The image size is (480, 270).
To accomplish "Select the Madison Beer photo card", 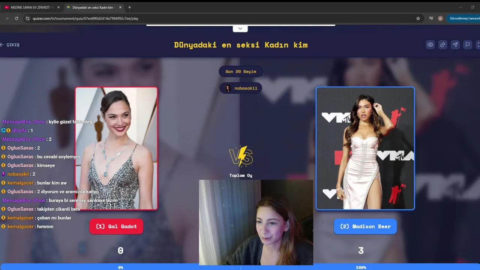I will [x=365, y=148].
